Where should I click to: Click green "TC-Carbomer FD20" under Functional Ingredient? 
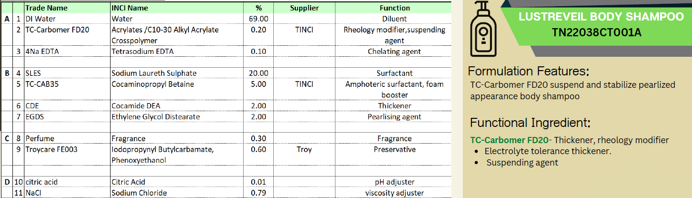pyautogui.click(x=509, y=140)
